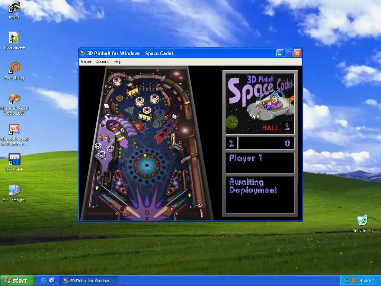381x286 pixels.
Task: Click the Space Cadet logo artwork
Action: [260, 104]
